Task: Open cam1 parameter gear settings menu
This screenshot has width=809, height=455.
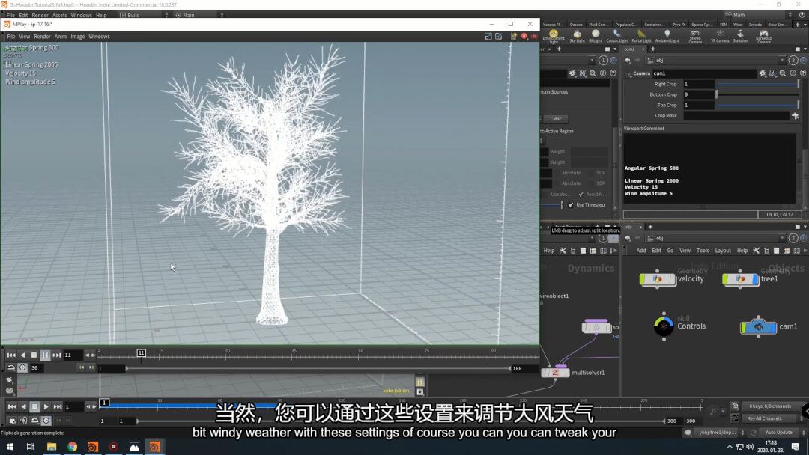Action: pyautogui.click(x=763, y=73)
